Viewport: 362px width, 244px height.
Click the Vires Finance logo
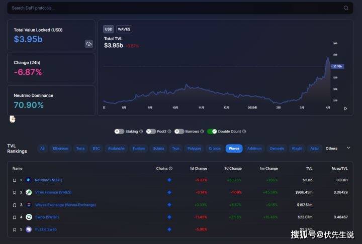[29, 192]
